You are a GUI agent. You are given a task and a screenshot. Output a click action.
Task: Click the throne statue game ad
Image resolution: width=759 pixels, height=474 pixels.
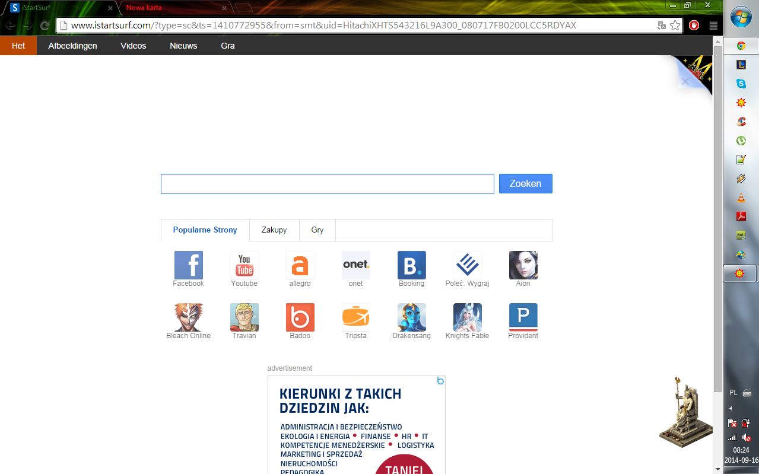point(686,412)
